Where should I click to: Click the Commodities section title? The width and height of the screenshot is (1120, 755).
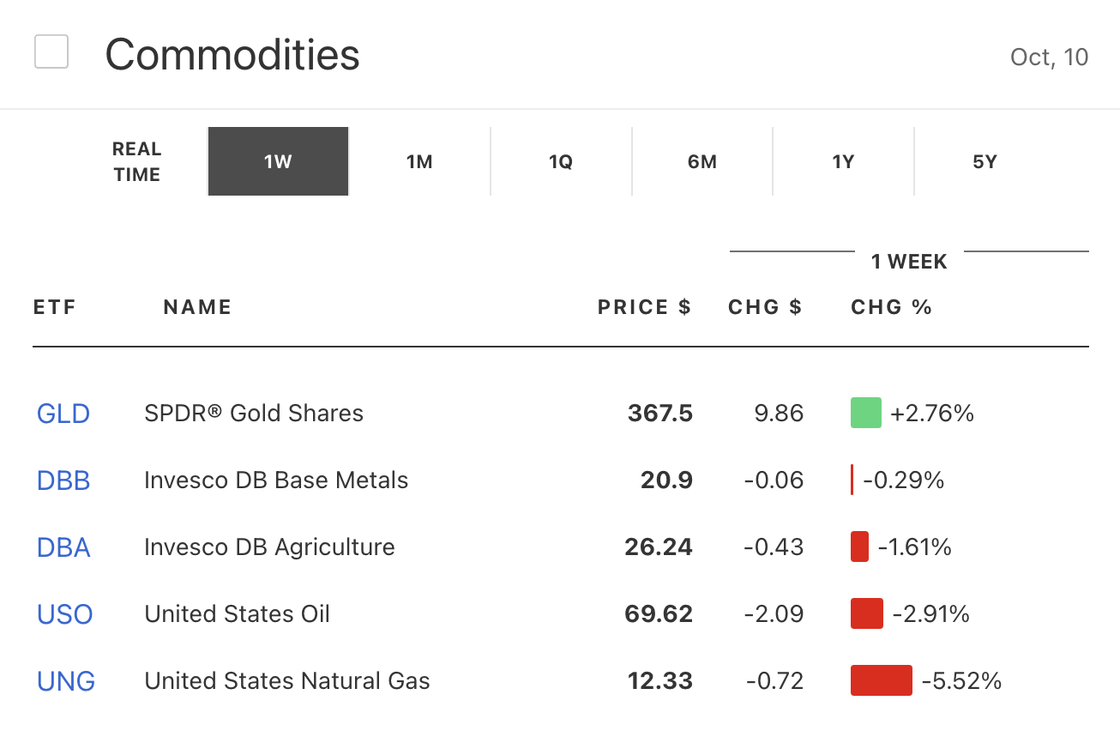(x=232, y=55)
